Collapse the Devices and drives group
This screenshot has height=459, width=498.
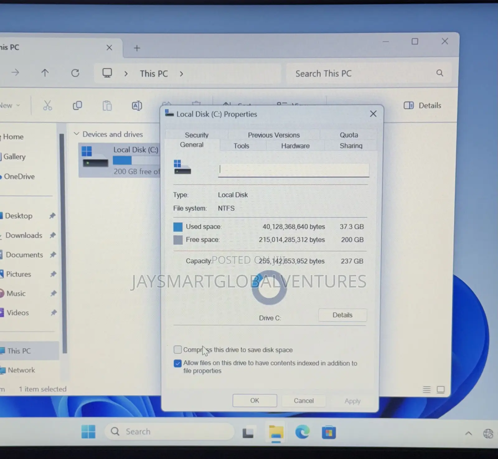coord(76,134)
